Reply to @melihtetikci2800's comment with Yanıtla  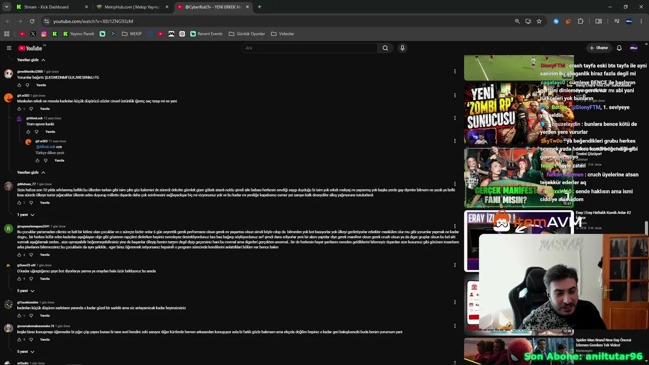click(41, 85)
